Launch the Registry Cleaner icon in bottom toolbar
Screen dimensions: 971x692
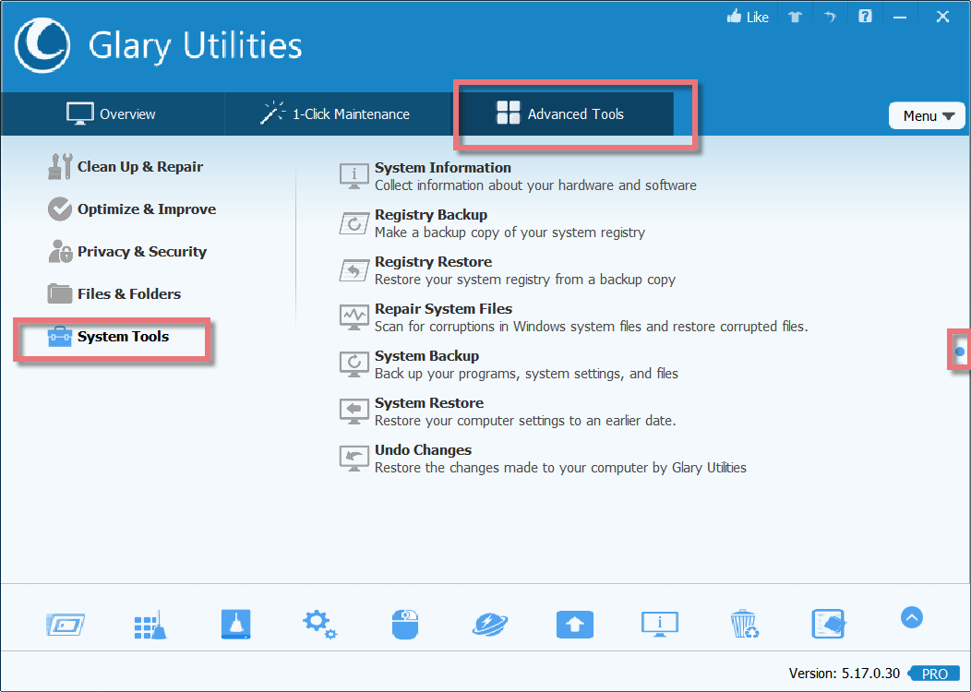click(150, 625)
